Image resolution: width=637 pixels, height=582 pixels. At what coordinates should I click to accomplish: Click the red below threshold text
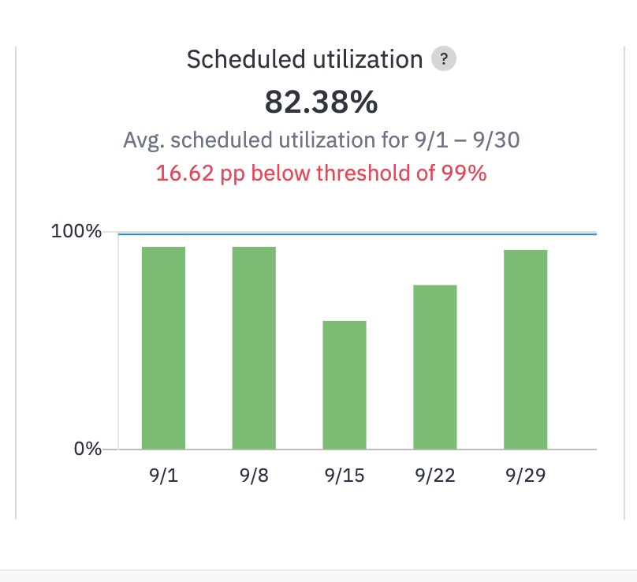322,173
